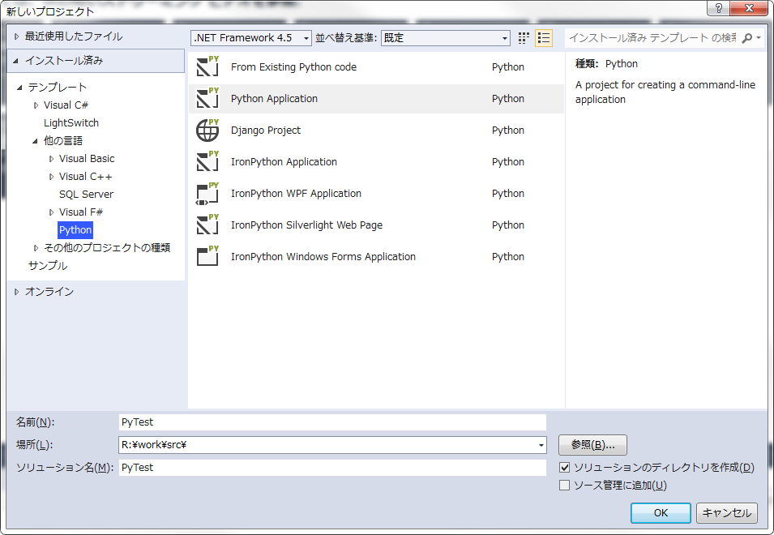Collapse the インストール済み section

[x=15, y=61]
